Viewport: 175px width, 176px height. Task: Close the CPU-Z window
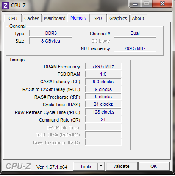coord(162,3)
